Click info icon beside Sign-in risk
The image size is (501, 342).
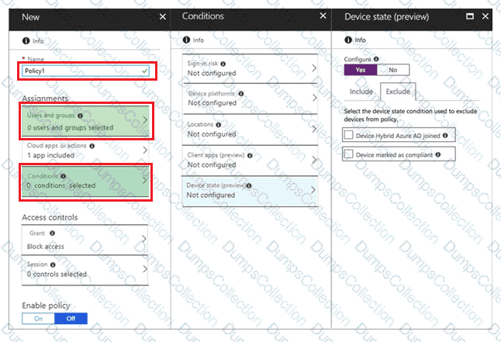tap(222, 63)
